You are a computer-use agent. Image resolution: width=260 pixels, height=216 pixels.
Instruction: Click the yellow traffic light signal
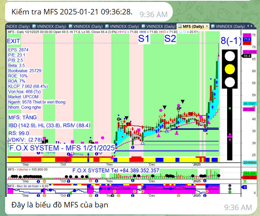pos(229,68)
